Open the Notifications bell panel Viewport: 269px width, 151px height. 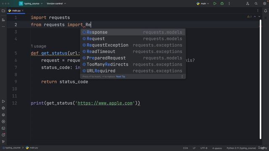(265, 11)
